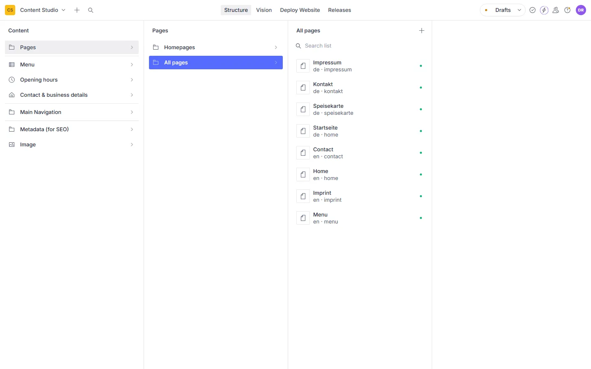The image size is (591, 369).
Task: Click the CS workspace logo icon
Action: [10, 10]
